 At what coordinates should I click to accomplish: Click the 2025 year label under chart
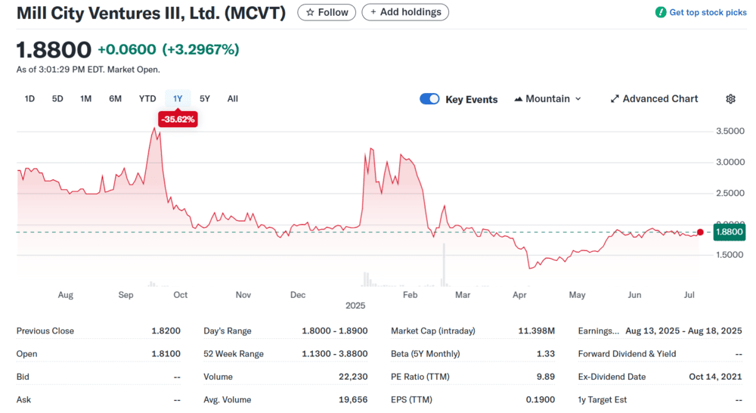tap(355, 306)
